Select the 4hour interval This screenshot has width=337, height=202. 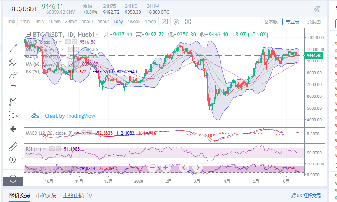(103, 22)
